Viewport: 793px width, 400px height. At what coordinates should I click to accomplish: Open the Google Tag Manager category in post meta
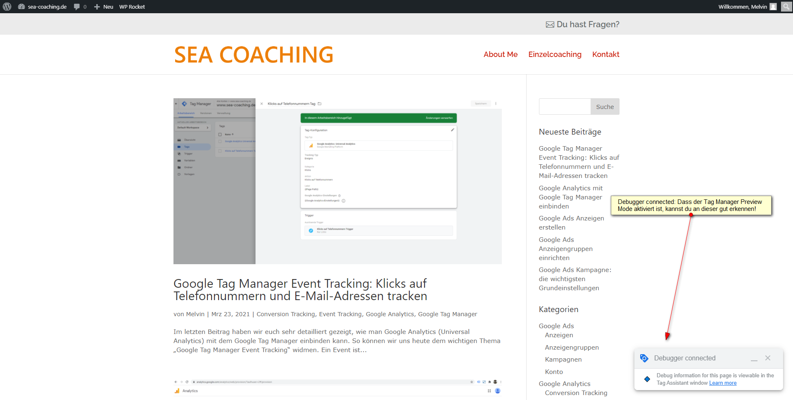point(448,314)
